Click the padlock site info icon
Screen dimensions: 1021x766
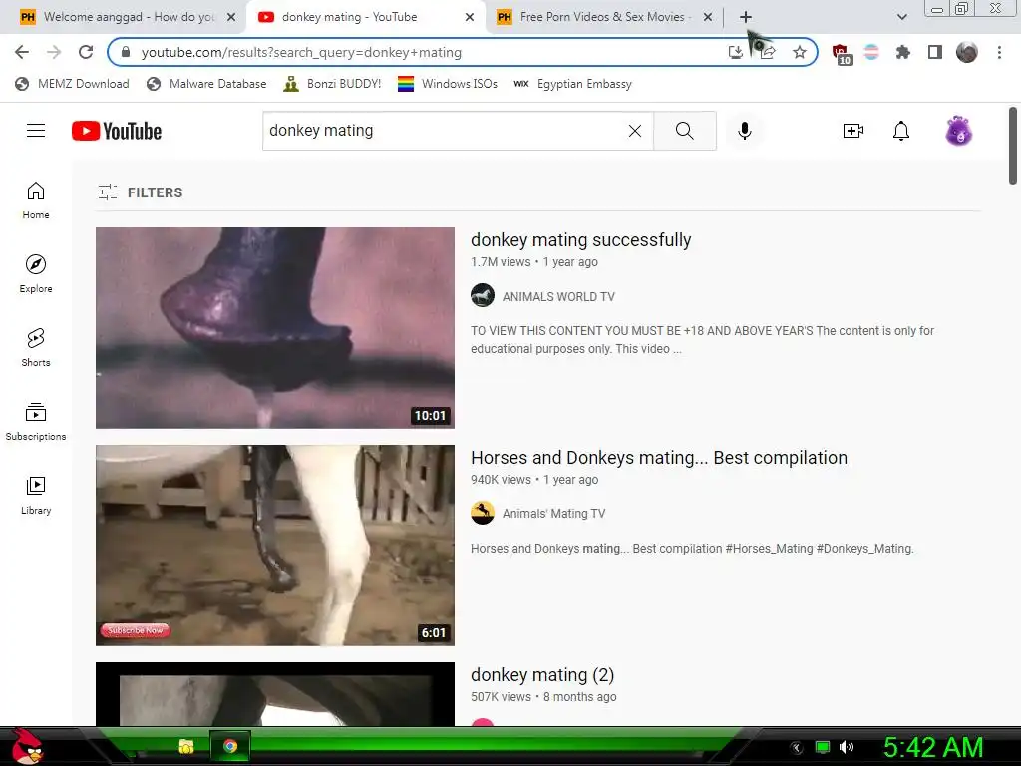pyautogui.click(x=126, y=52)
